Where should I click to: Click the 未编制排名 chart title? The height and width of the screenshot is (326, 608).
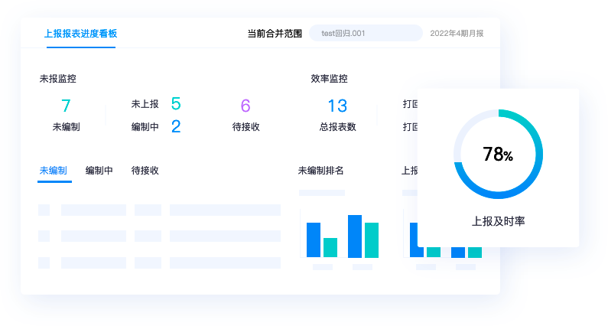click(320, 171)
